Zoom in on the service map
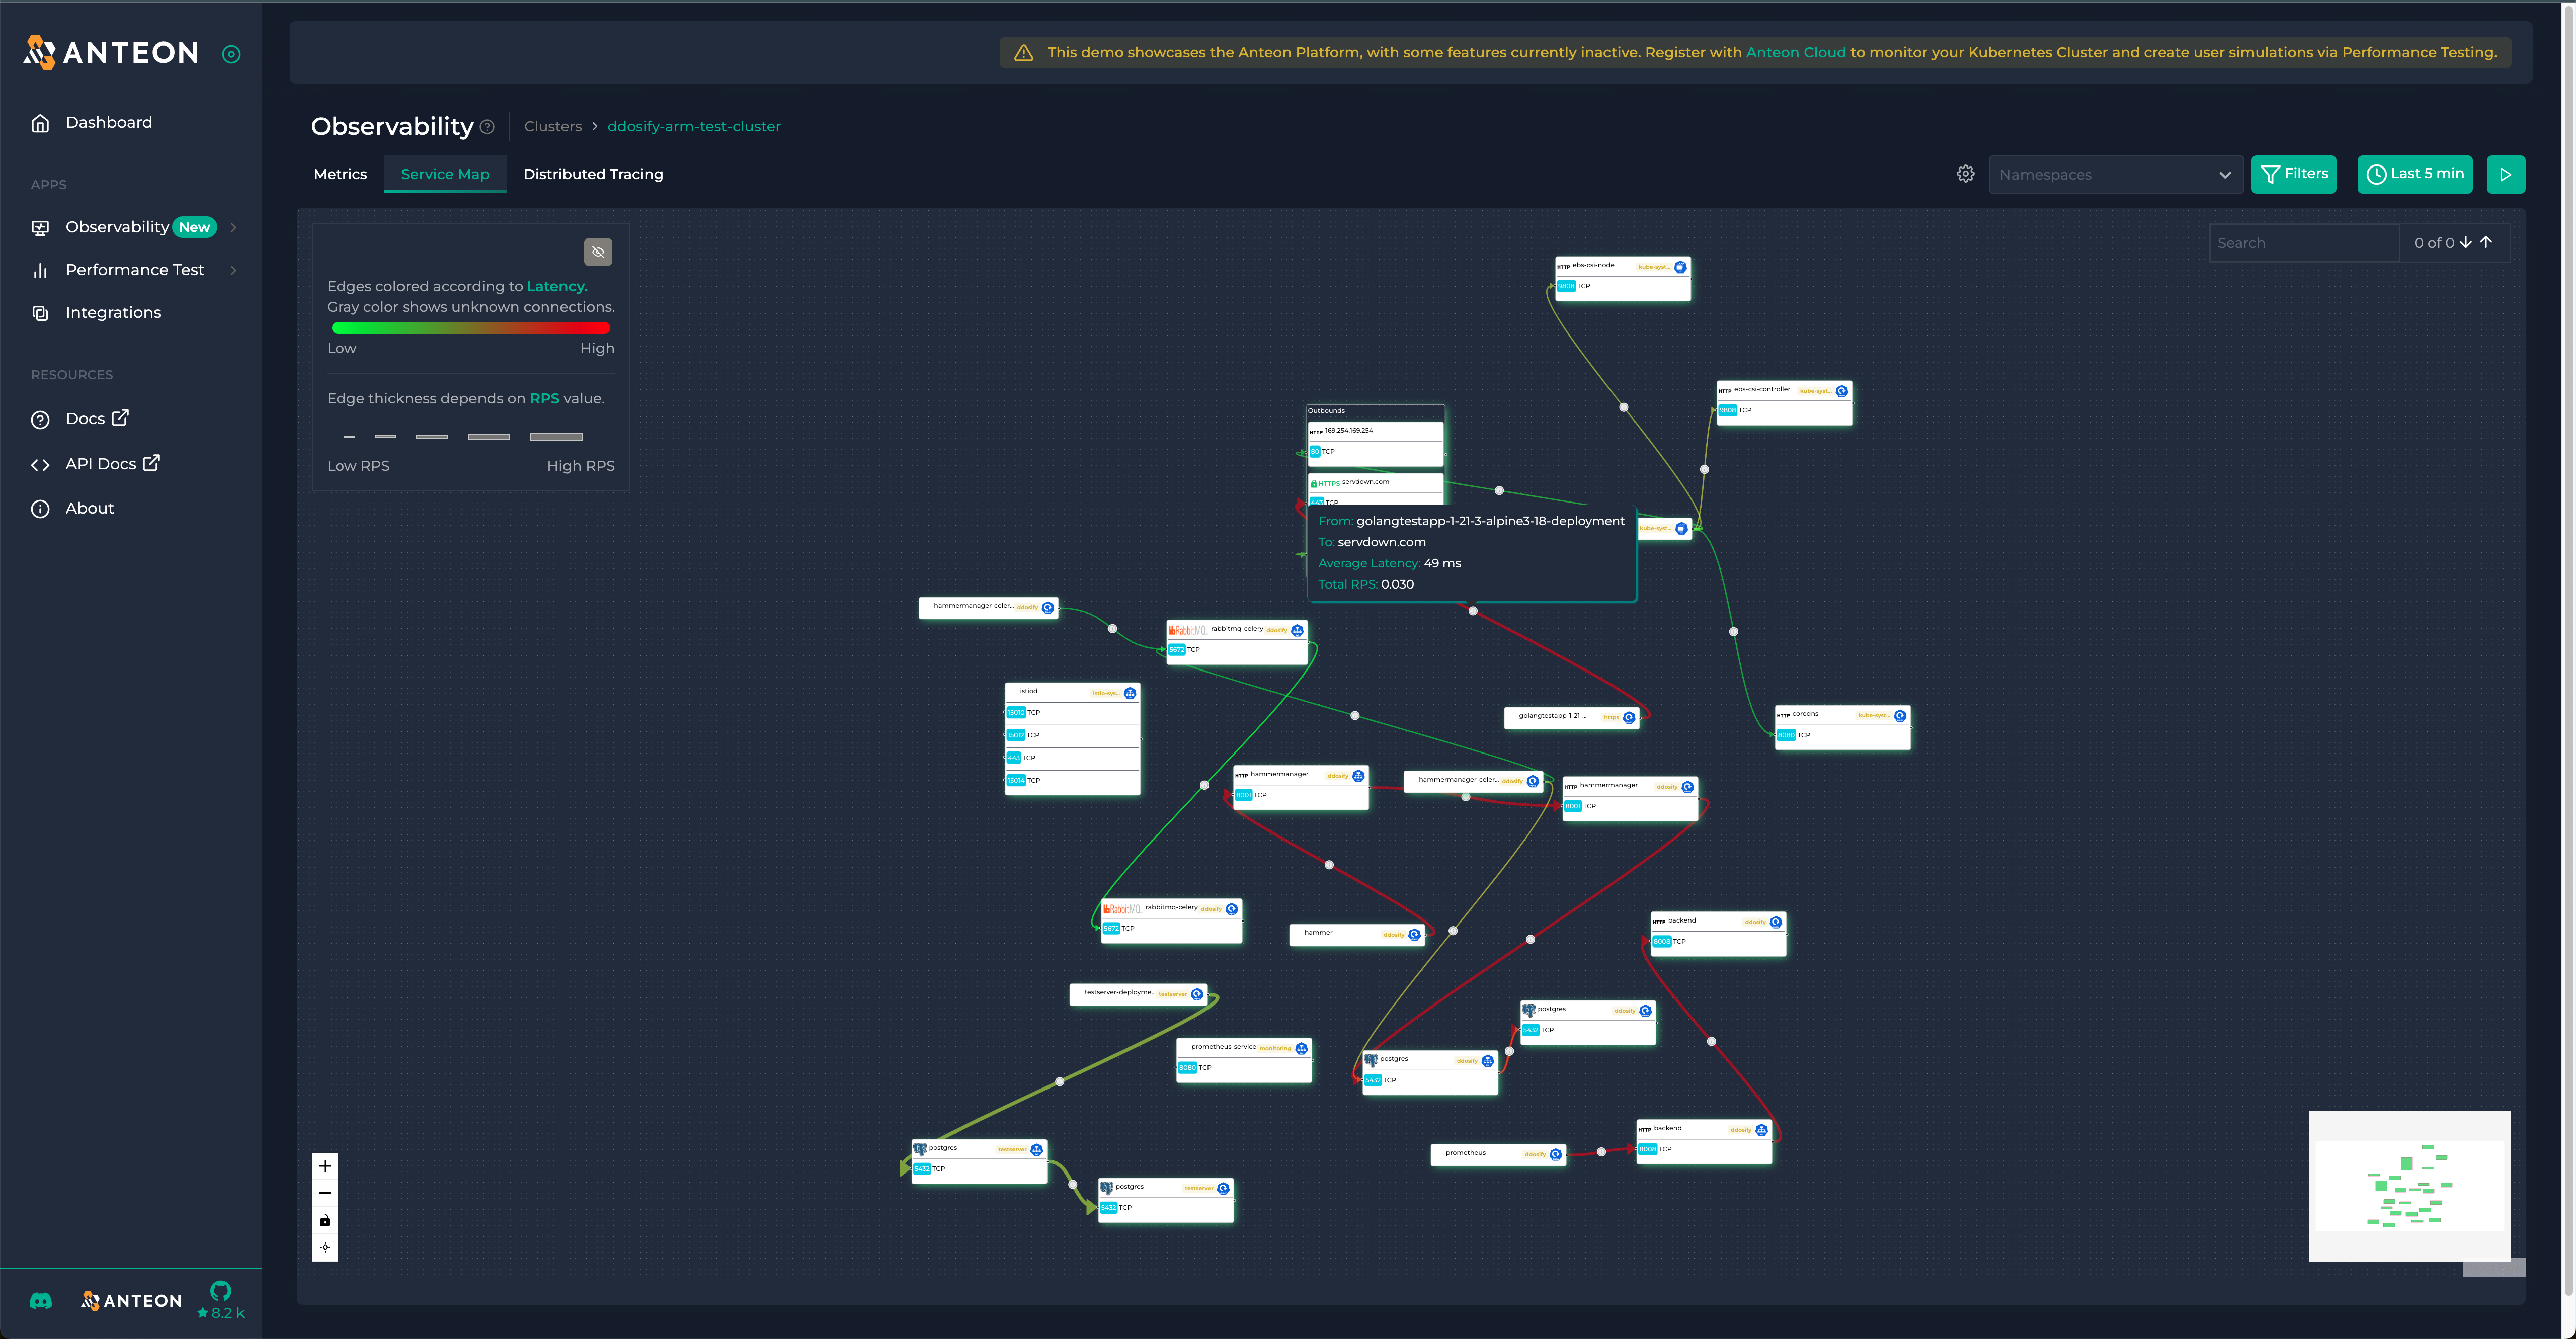Screen dimensions: 2576x1339 (325, 1166)
